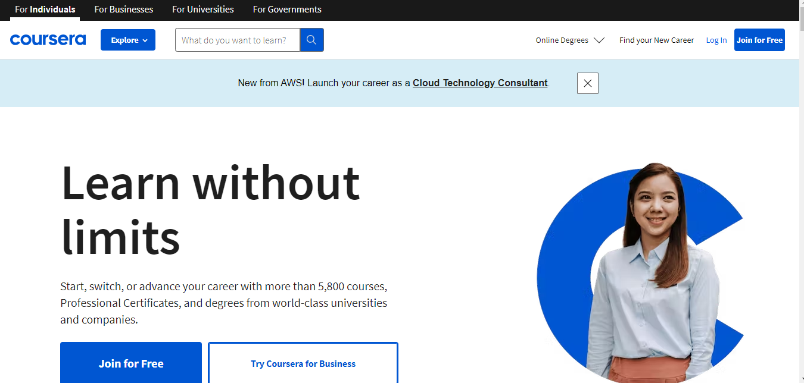Open the Cloud Technology Consultant link
The height and width of the screenshot is (383, 804).
click(x=480, y=83)
